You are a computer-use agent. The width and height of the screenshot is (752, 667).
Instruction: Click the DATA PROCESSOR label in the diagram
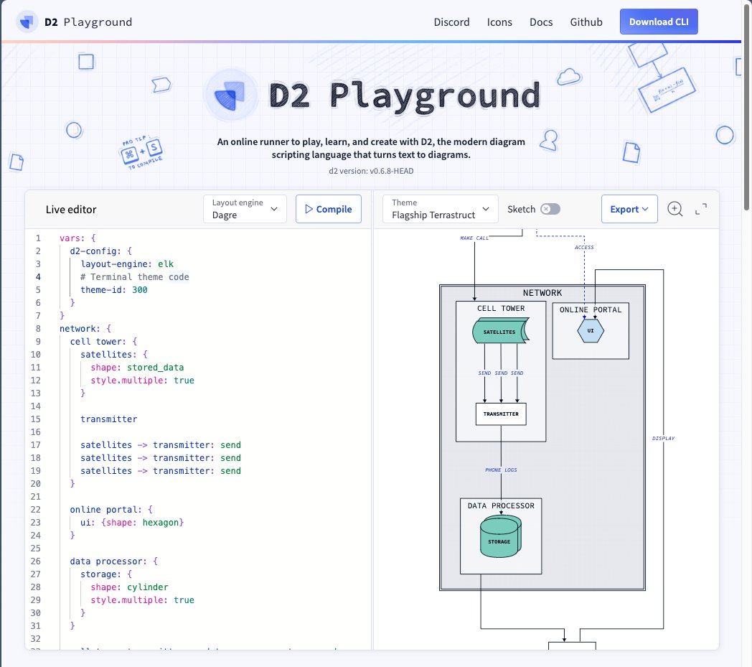tap(501, 505)
